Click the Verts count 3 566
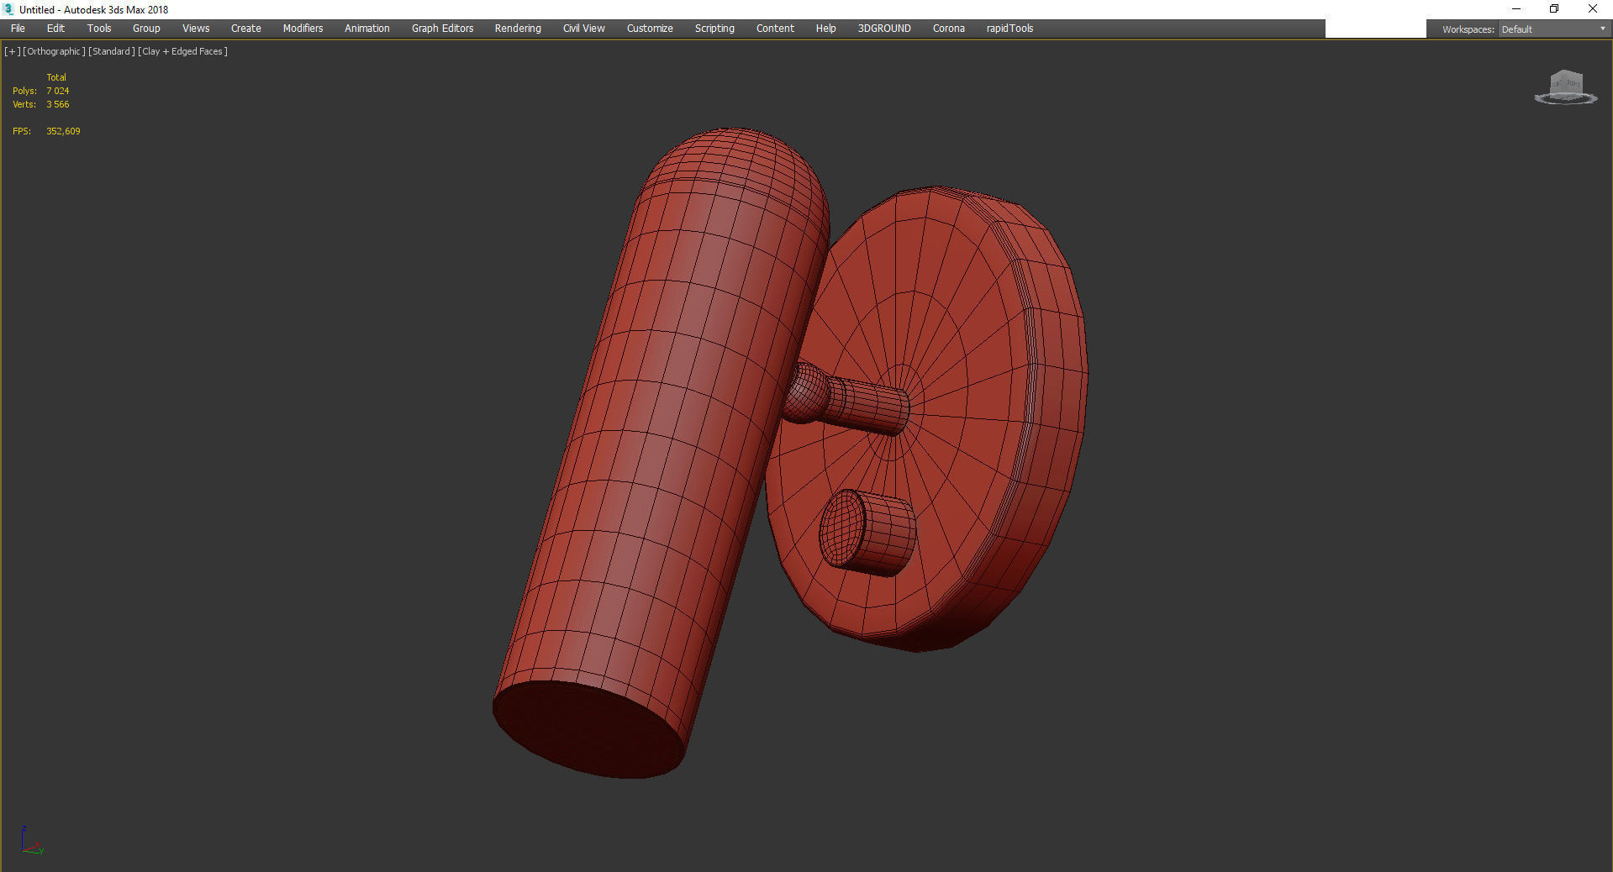Image resolution: width=1613 pixels, height=872 pixels. pos(58,104)
